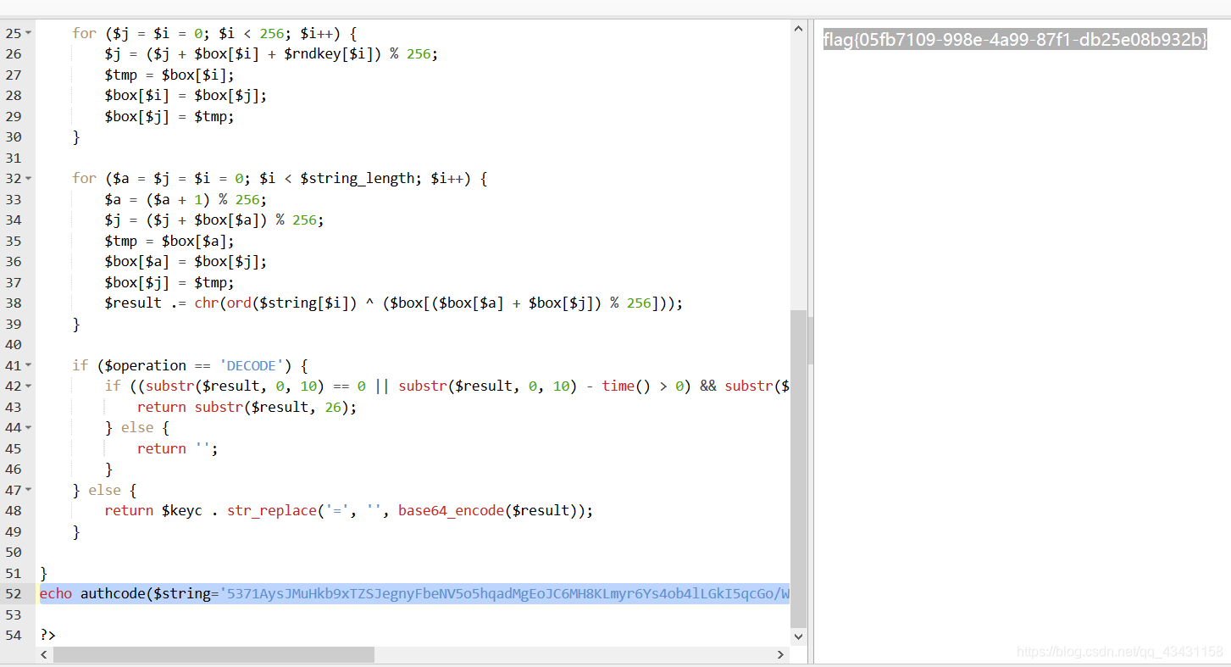Click line number 38 in the gutter

[x=13, y=303]
